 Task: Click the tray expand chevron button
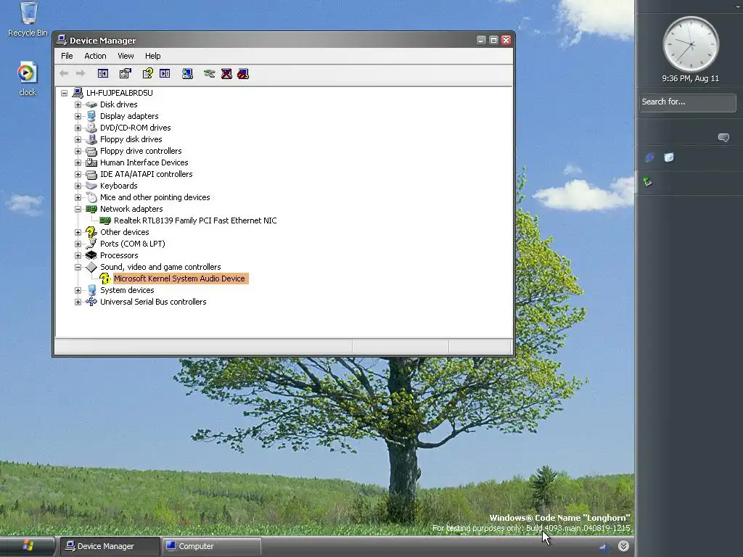(623, 546)
